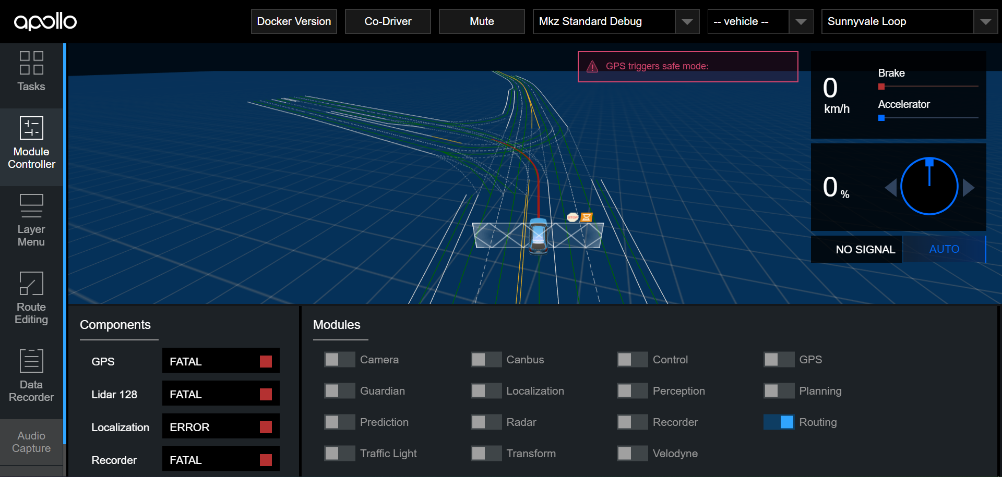Click the Accelerator slider handle
Viewport: 1002px width, 477px height.
(881, 118)
